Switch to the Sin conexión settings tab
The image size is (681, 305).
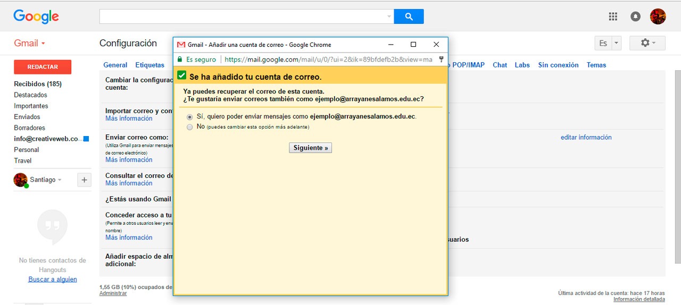point(558,65)
